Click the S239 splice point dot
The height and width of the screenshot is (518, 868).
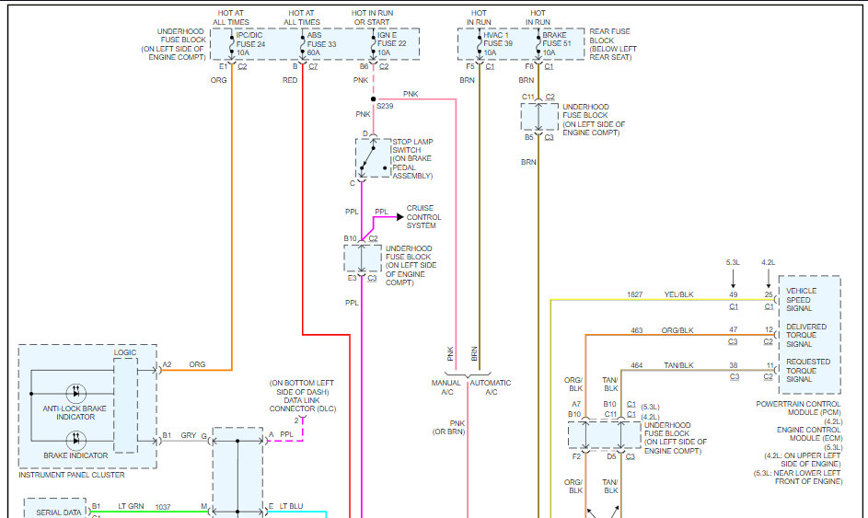tap(373, 98)
